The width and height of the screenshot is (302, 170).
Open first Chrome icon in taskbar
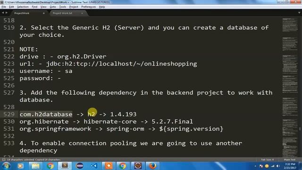tap(50, 166)
